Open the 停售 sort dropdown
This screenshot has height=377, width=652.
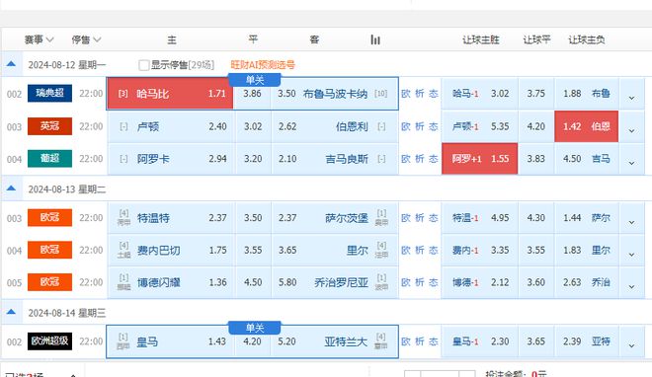[86, 39]
